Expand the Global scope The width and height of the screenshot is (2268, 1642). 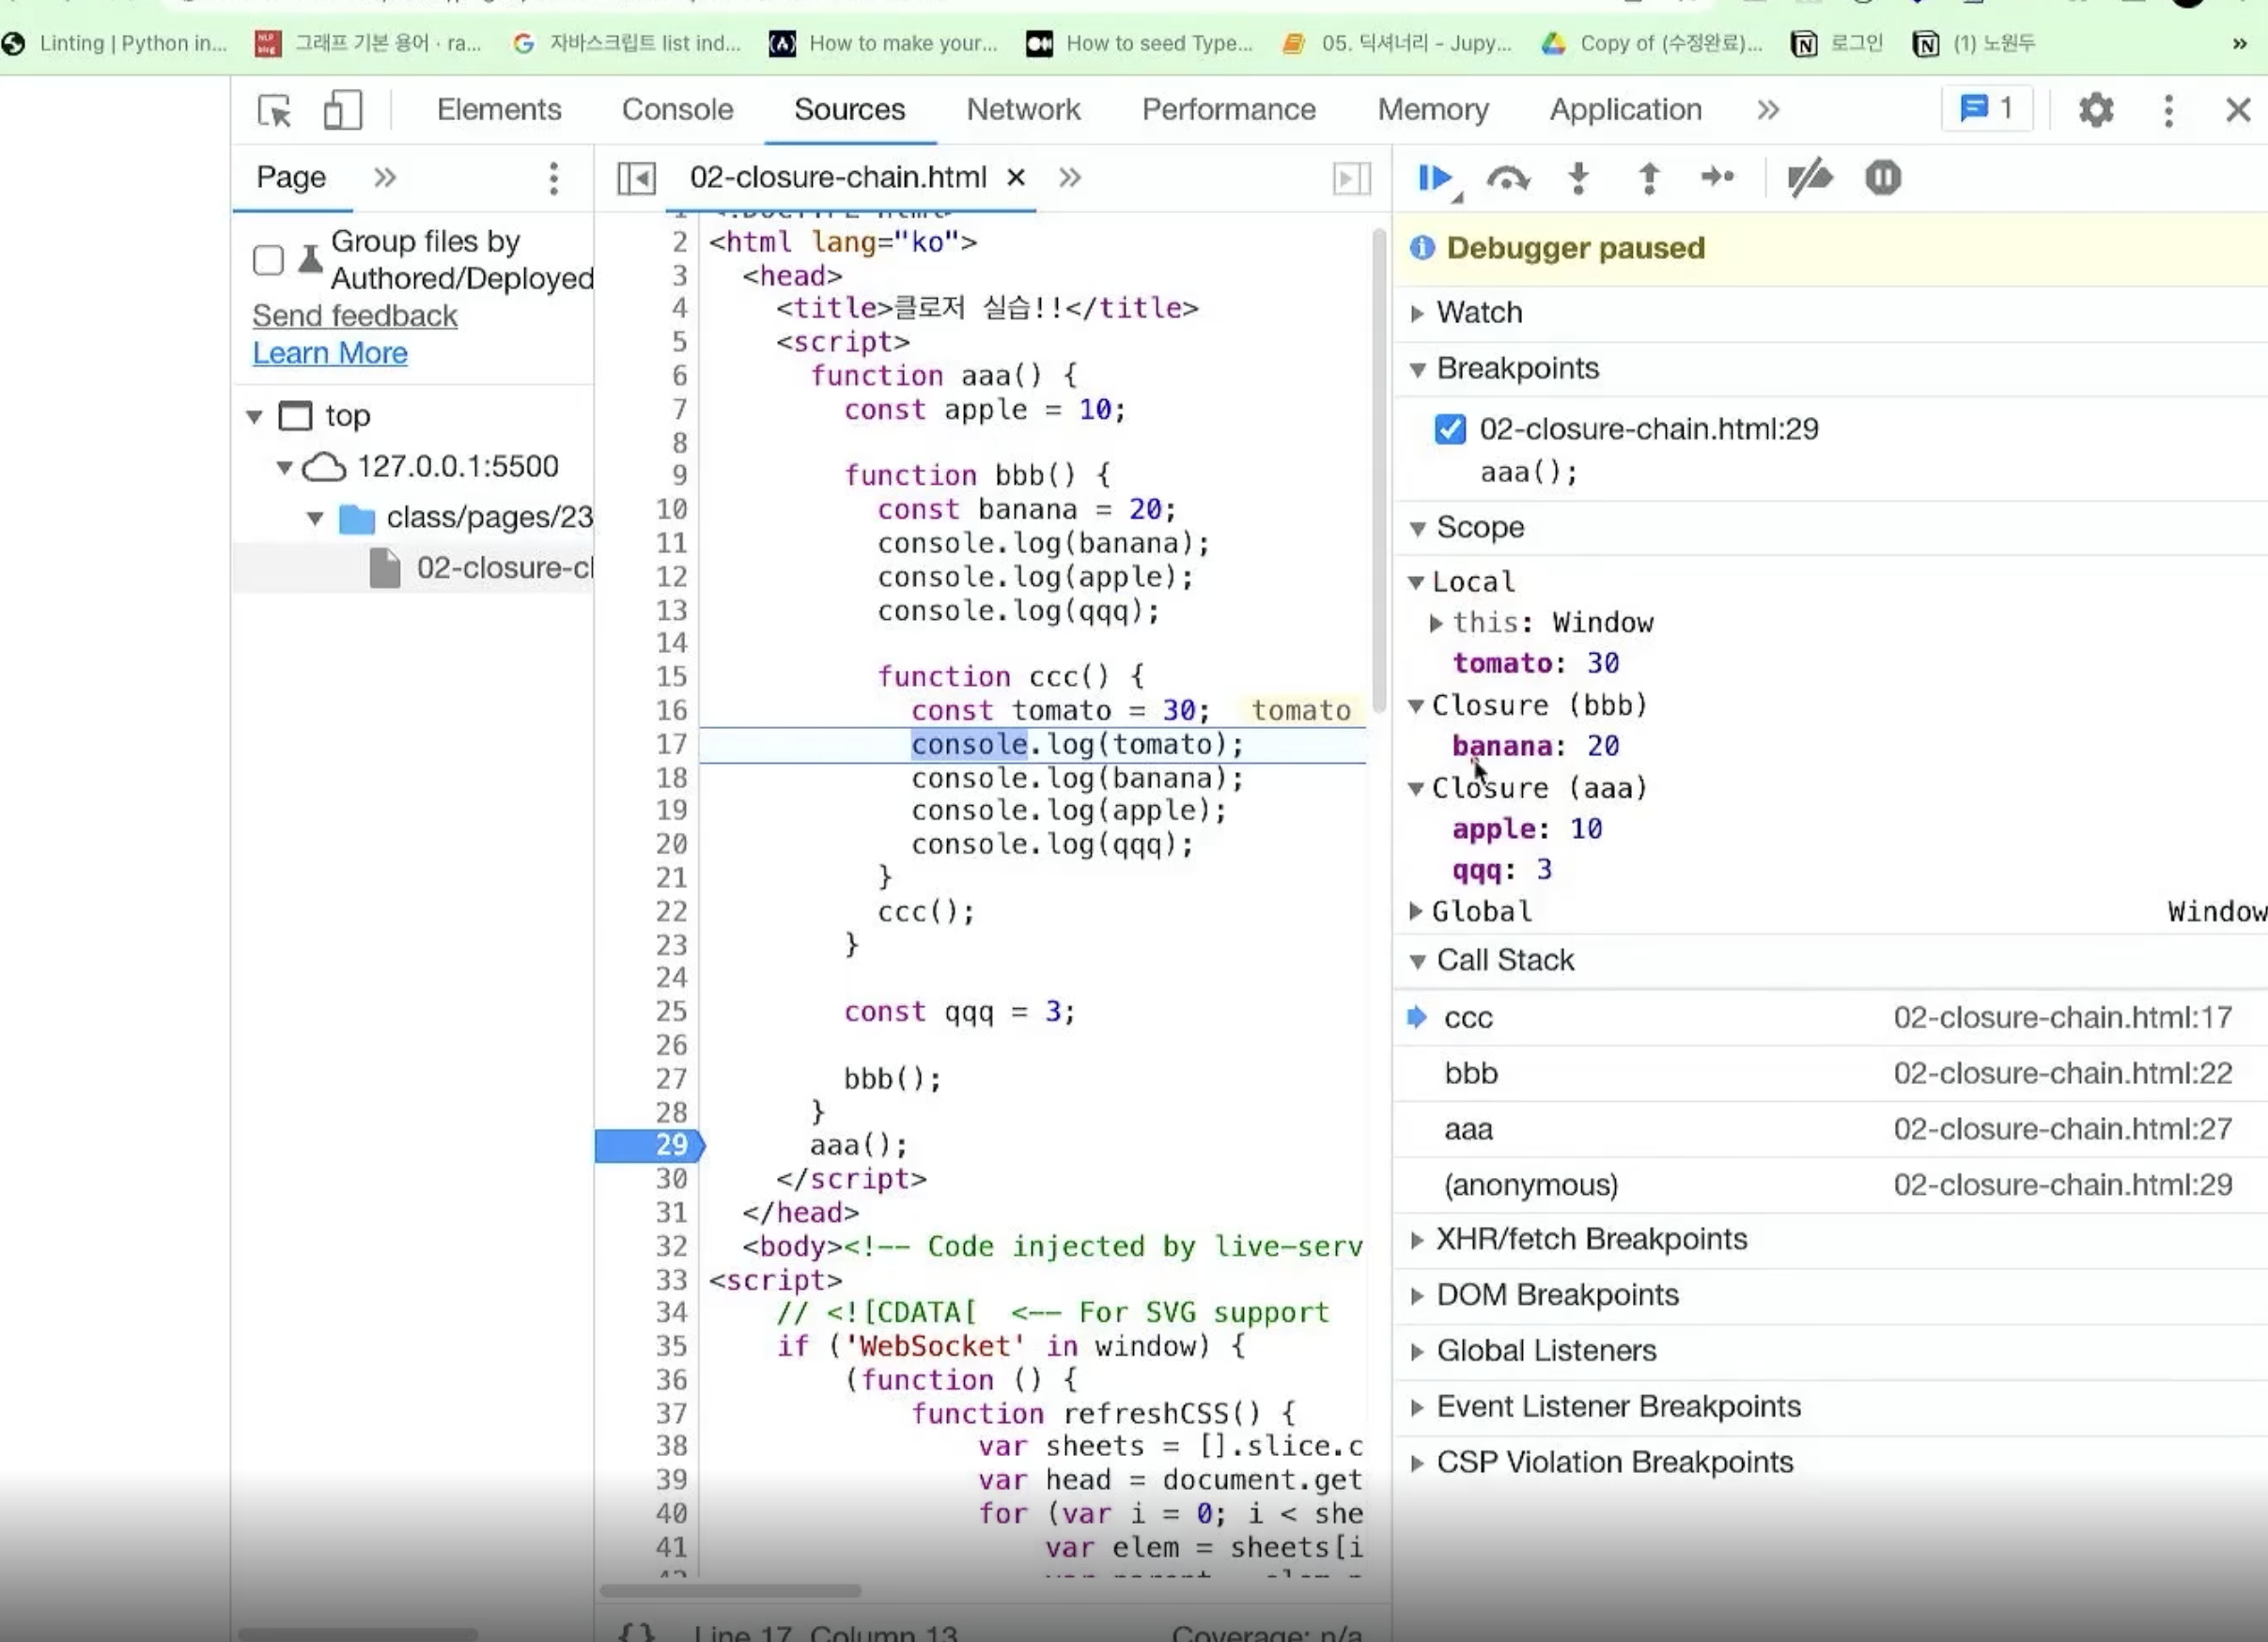1416,911
